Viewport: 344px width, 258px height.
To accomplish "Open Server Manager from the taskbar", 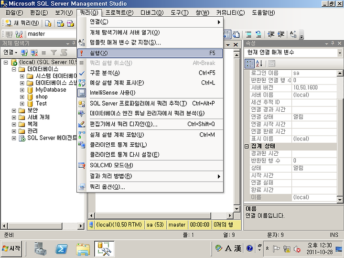I will coord(41,249).
